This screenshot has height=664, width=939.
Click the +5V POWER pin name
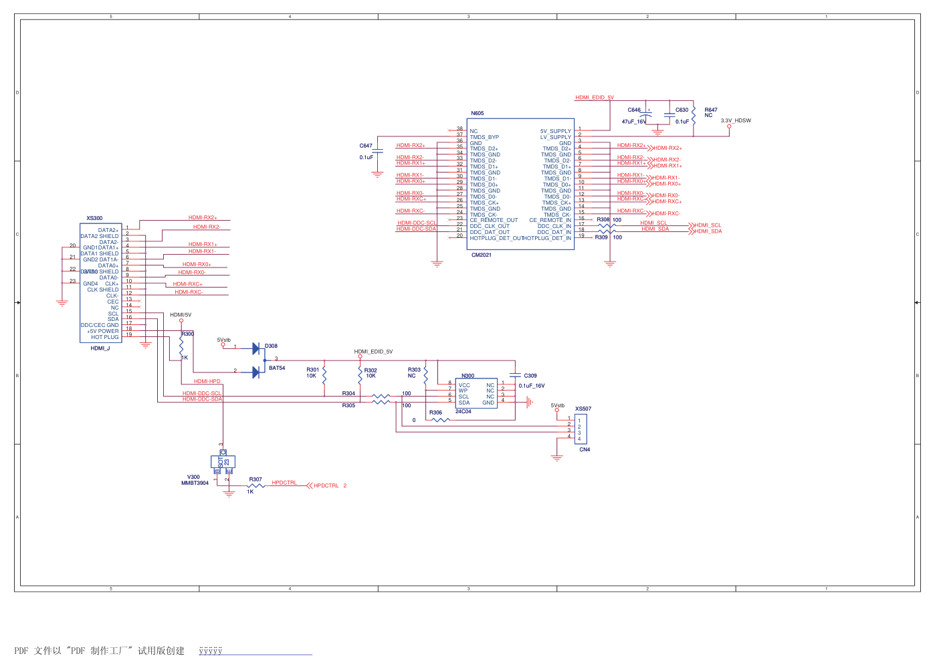pos(103,332)
